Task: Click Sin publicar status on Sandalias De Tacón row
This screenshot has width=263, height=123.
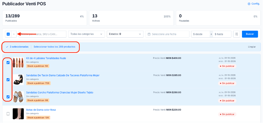Action: (227, 83)
